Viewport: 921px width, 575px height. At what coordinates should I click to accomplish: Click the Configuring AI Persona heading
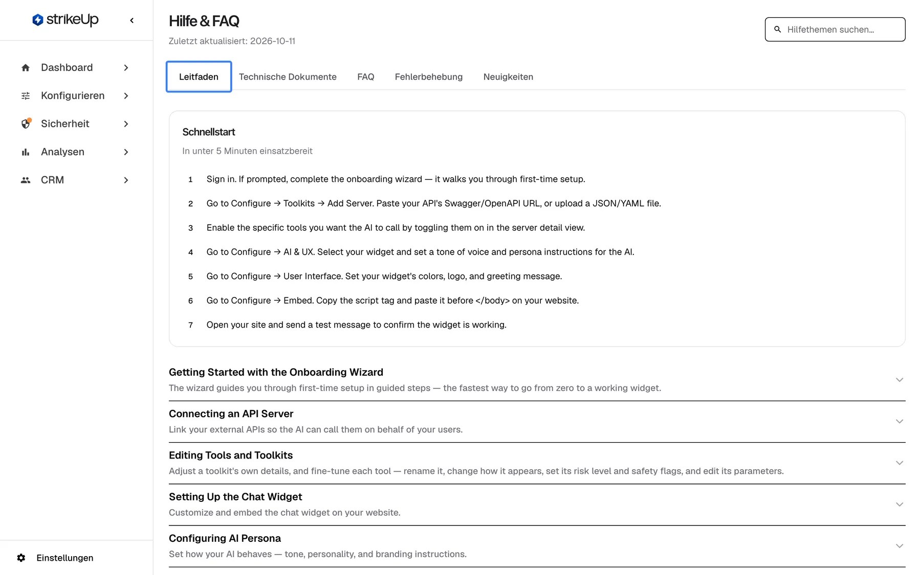tap(225, 538)
